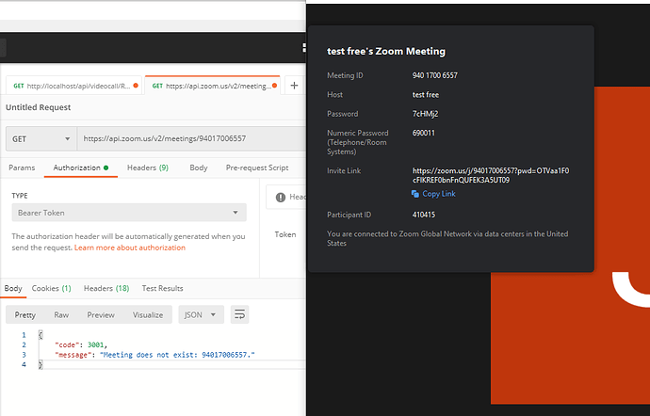Open the GET method dropdown
The image size is (650, 416).
41,138
